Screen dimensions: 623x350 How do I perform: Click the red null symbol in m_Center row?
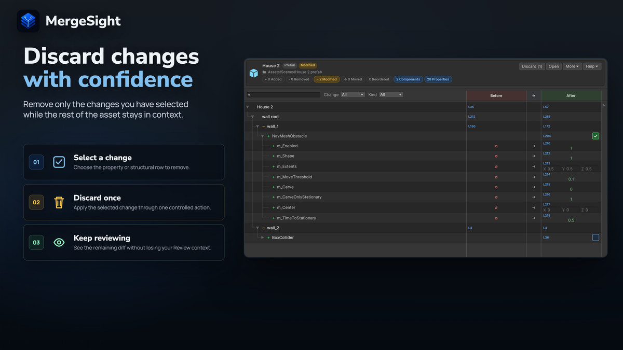tap(496, 207)
